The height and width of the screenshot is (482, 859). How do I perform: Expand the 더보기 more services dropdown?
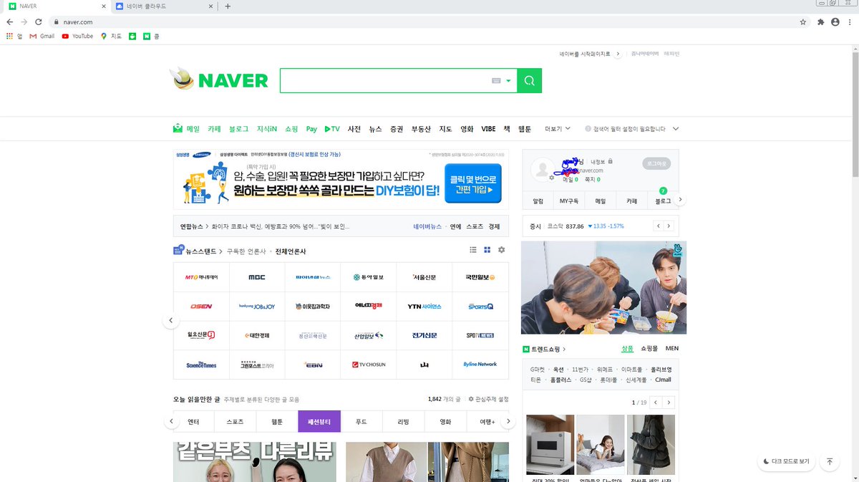558,129
